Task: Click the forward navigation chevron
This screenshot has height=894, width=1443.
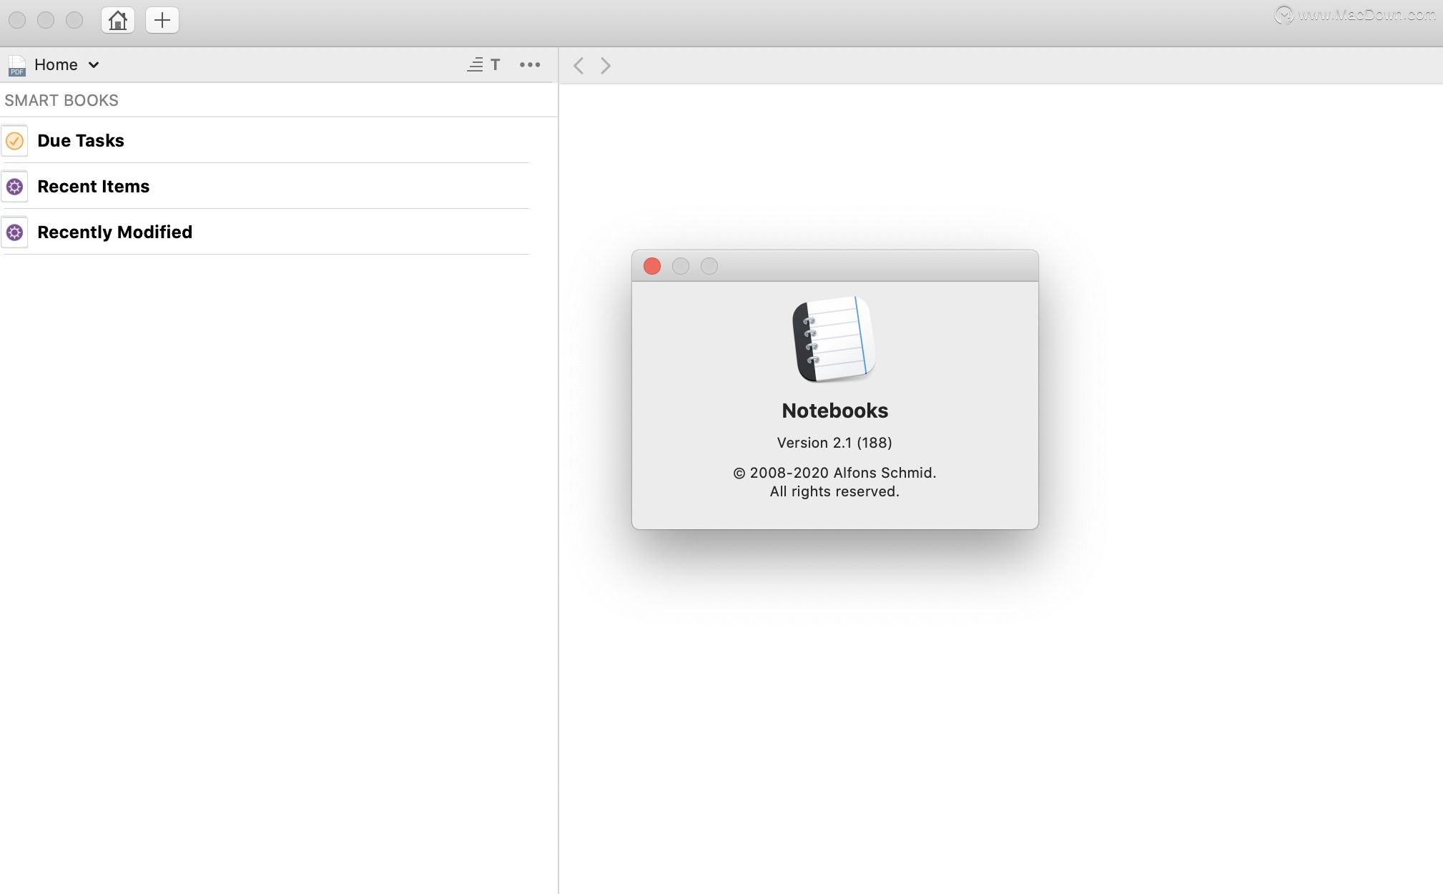Action: click(604, 65)
